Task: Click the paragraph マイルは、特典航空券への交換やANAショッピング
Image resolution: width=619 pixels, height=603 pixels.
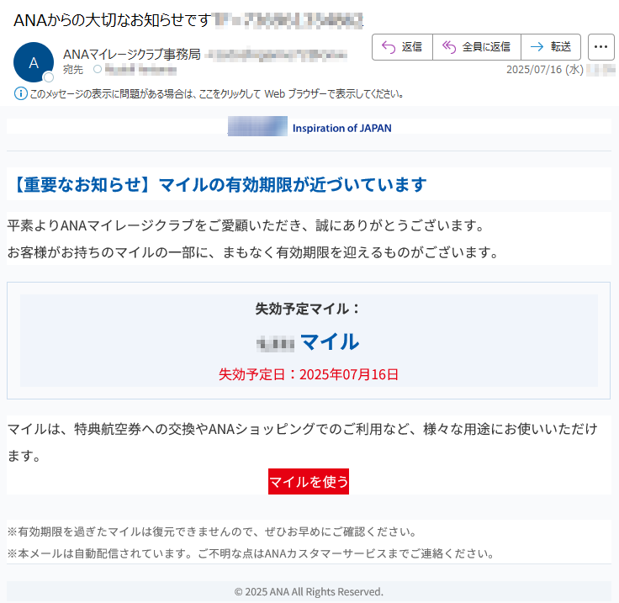Action: tap(303, 442)
